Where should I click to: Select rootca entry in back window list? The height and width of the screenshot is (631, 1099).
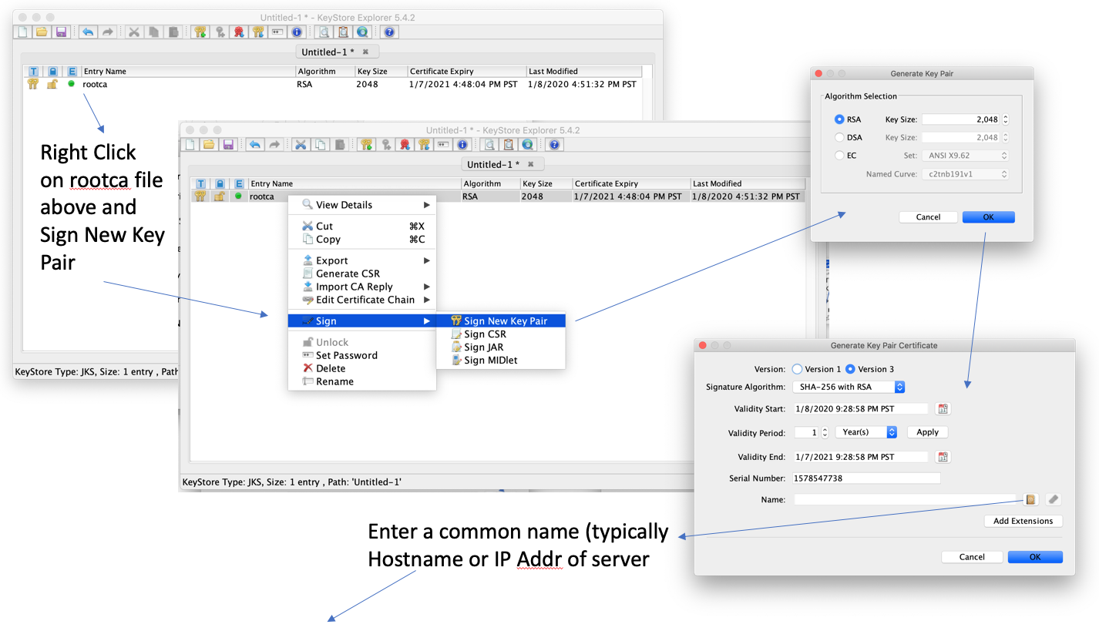(333, 84)
